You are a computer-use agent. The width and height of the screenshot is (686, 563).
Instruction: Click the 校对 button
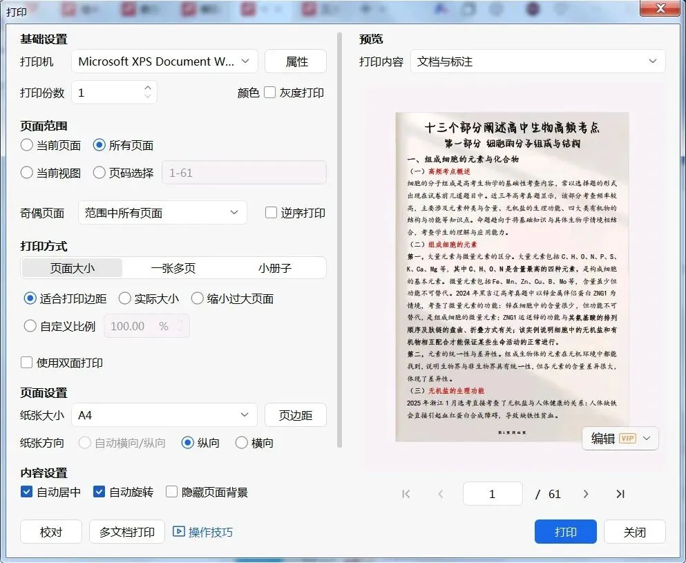(x=51, y=531)
